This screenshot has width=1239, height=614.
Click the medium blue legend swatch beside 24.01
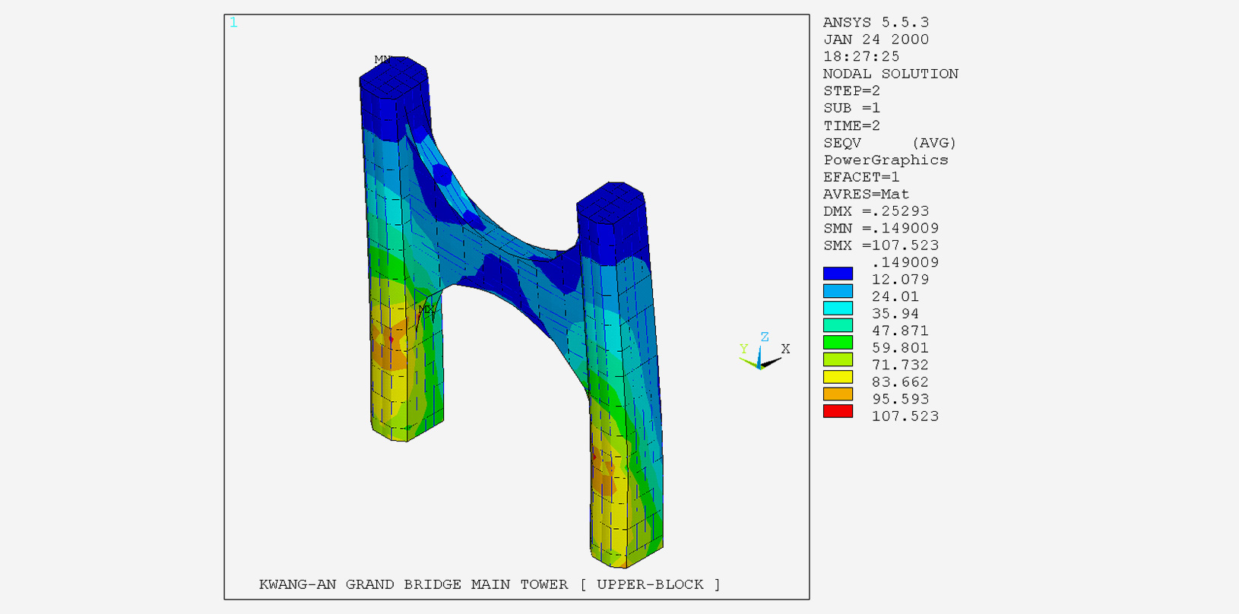tap(838, 291)
